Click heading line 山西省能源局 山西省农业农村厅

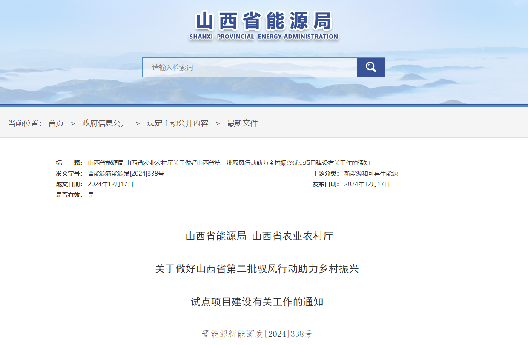pyautogui.click(x=259, y=236)
